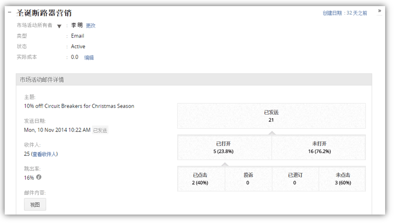Open the 市场活动所有者 dropdown arrow

pos(59,26)
